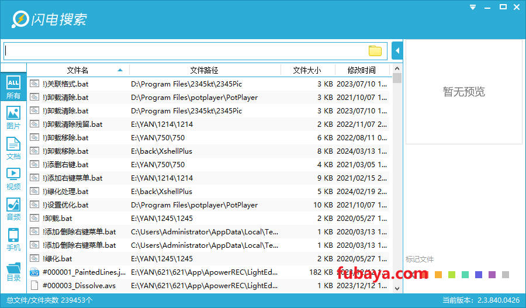
Task: Click the 2022/11/07 modified date cell
Action: click(x=362, y=124)
